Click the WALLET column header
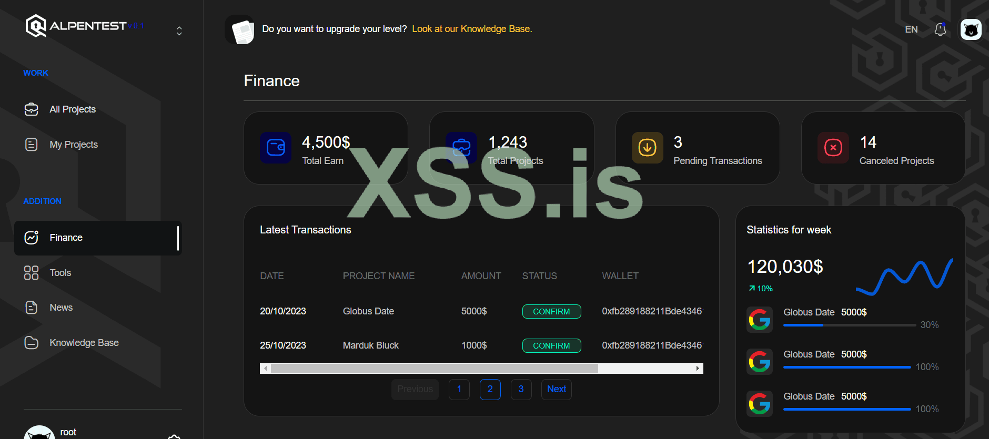 click(x=620, y=276)
